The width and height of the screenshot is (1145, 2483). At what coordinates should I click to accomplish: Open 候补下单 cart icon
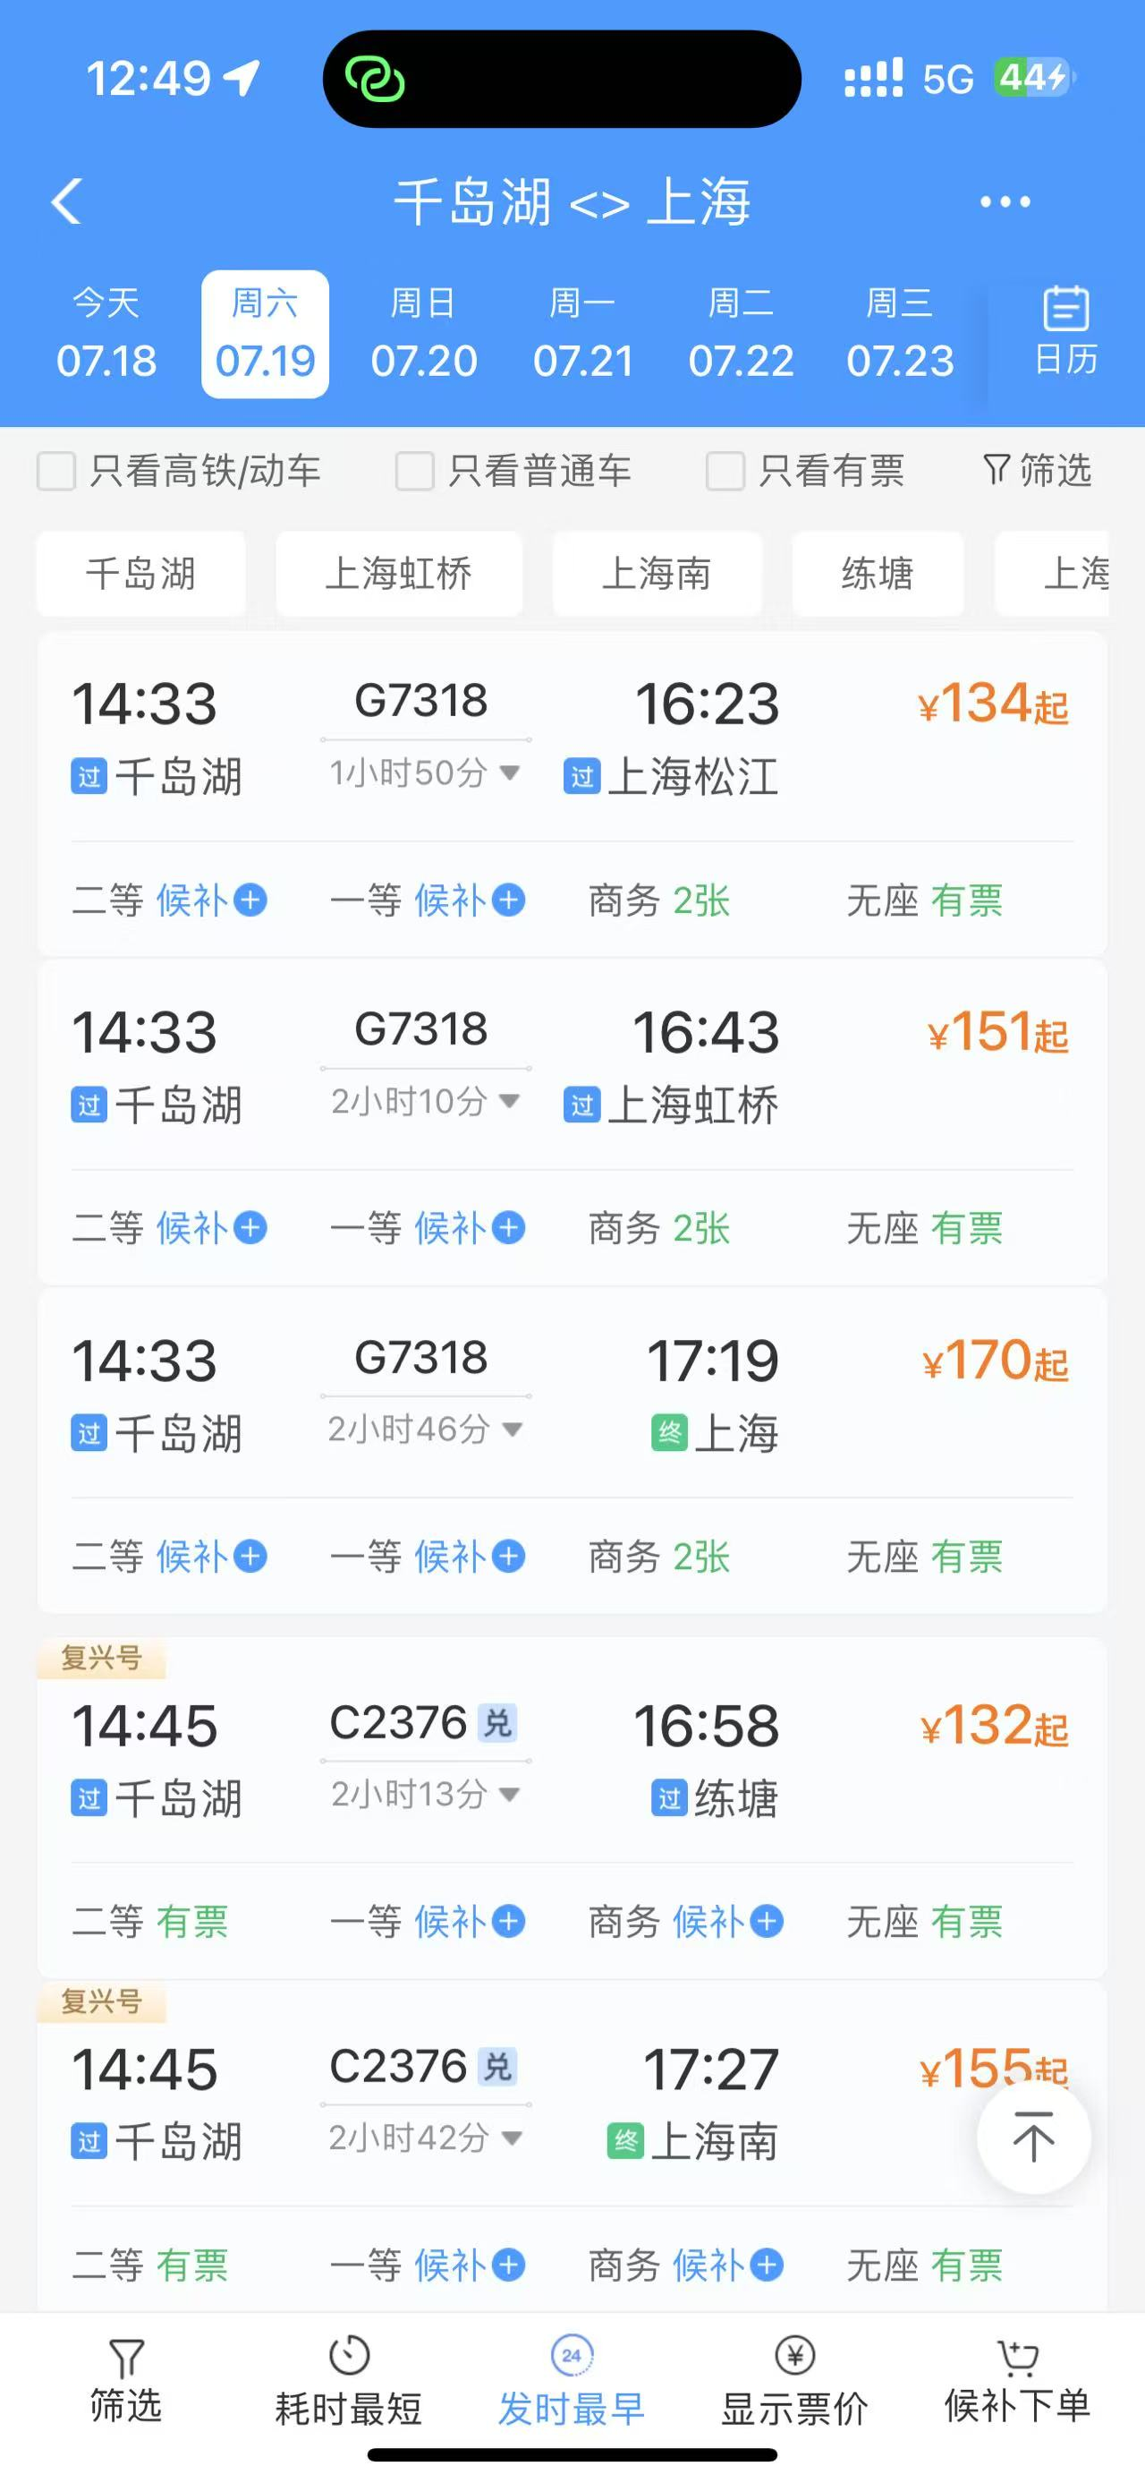click(1017, 2358)
